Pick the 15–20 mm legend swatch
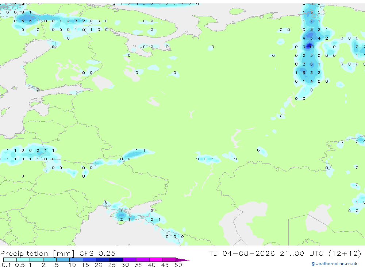Image resolution: width=365 pixels, height=267 pixels. (x=90, y=260)
